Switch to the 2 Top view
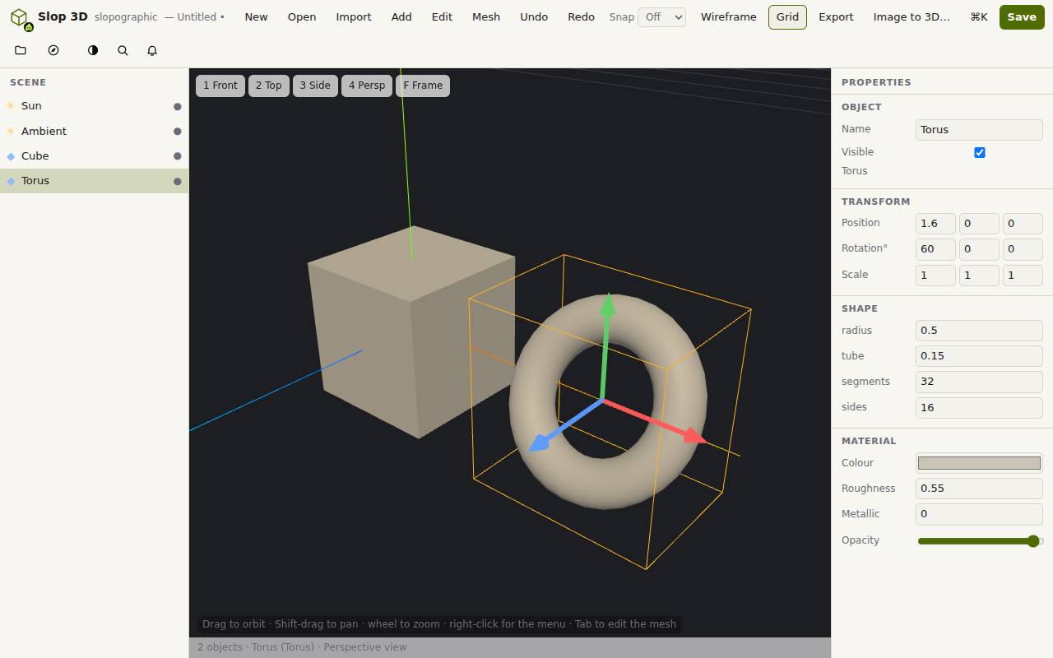 pos(269,86)
